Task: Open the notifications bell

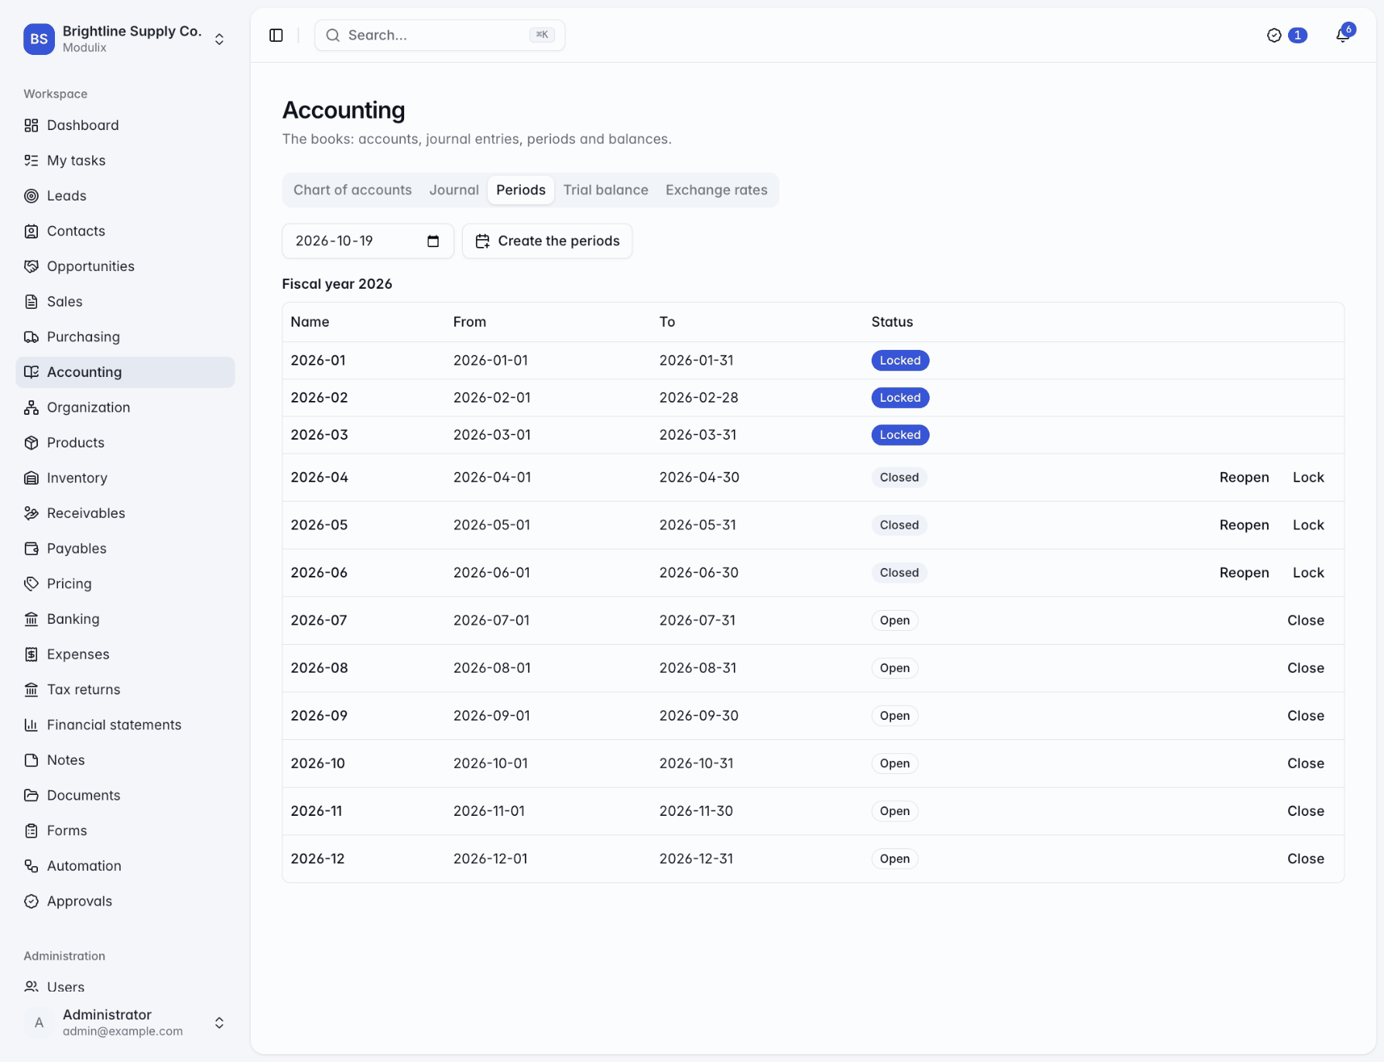Action: point(1343,35)
